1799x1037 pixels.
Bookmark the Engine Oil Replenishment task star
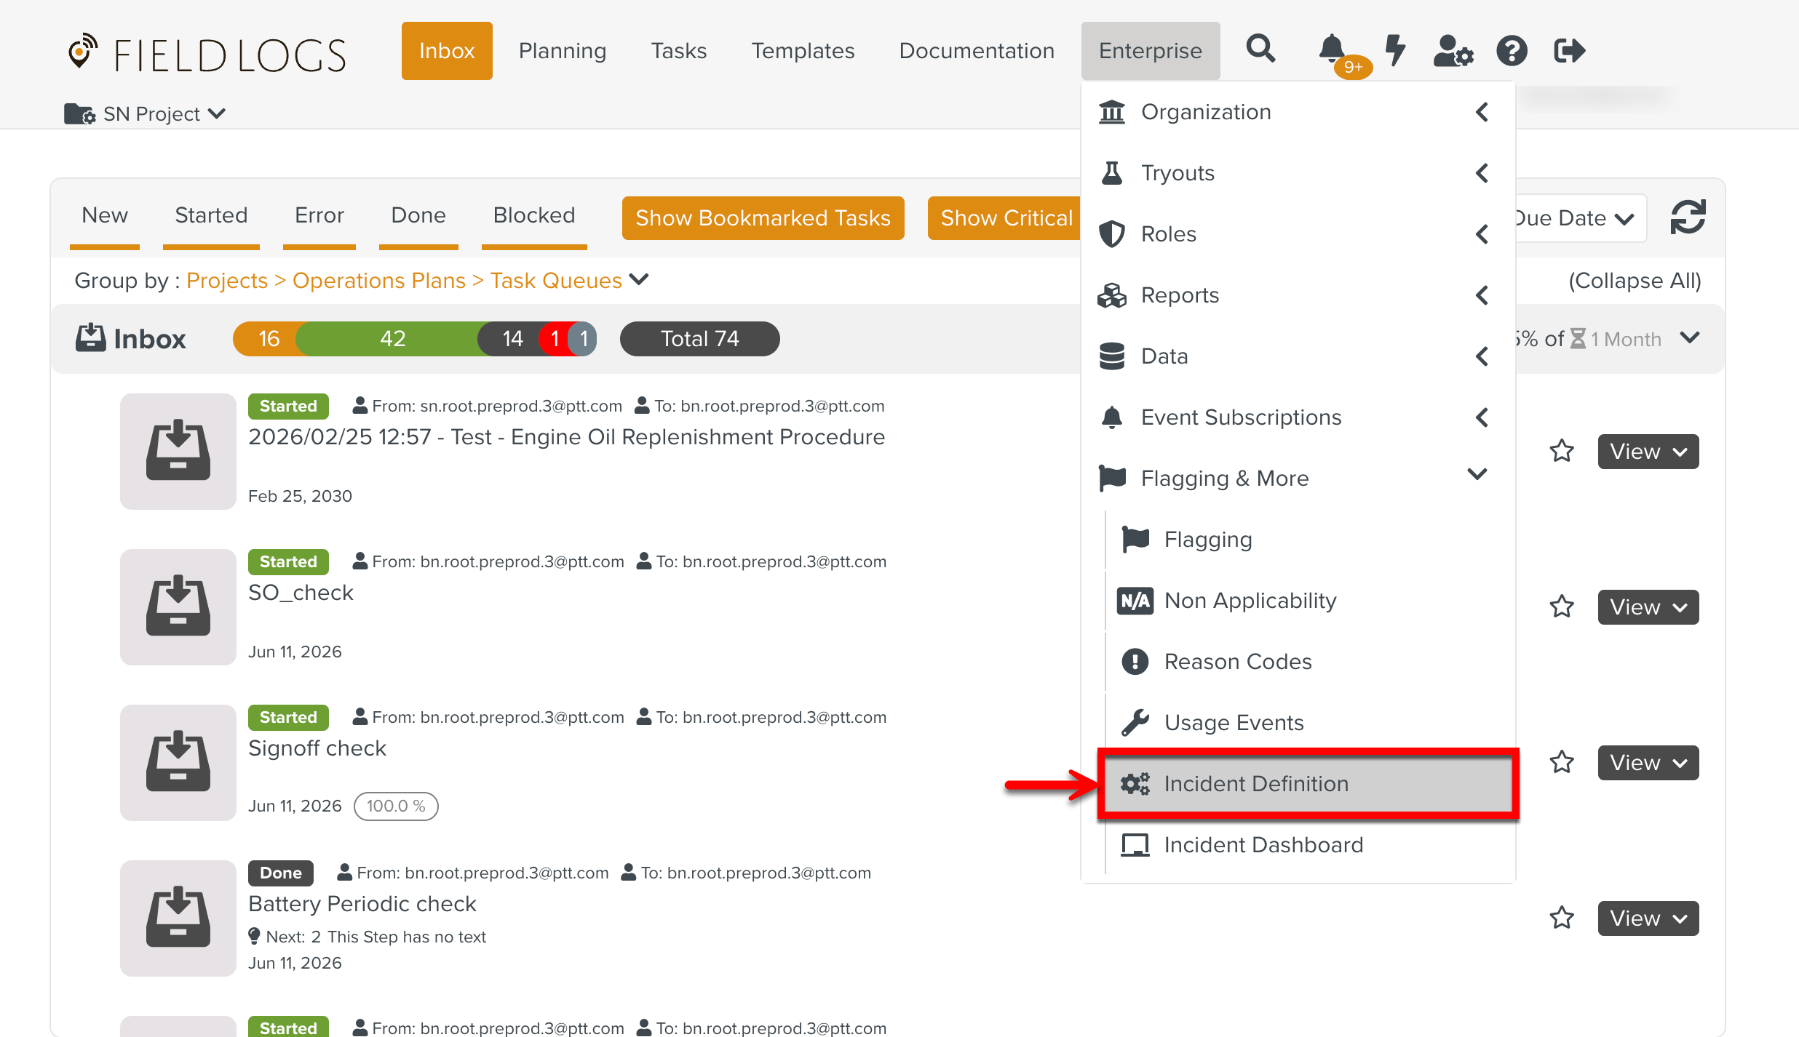(x=1562, y=451)
